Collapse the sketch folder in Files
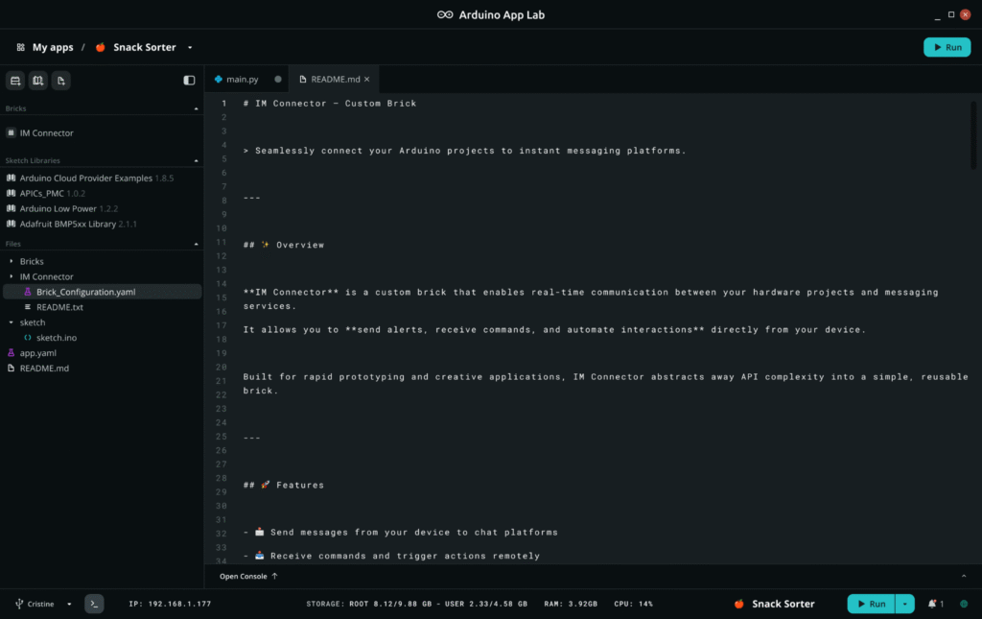Image resolution: width=982 pixels, height=619 pixels. (12, 322)
